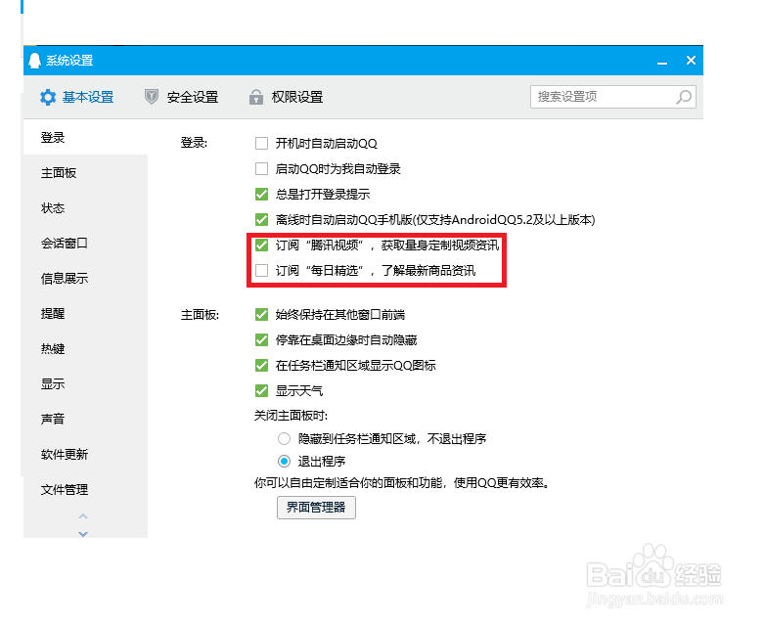Uncheck 显示天气 checkbox
This screenshot has height=625, width=764.
(x=261, y=390)
